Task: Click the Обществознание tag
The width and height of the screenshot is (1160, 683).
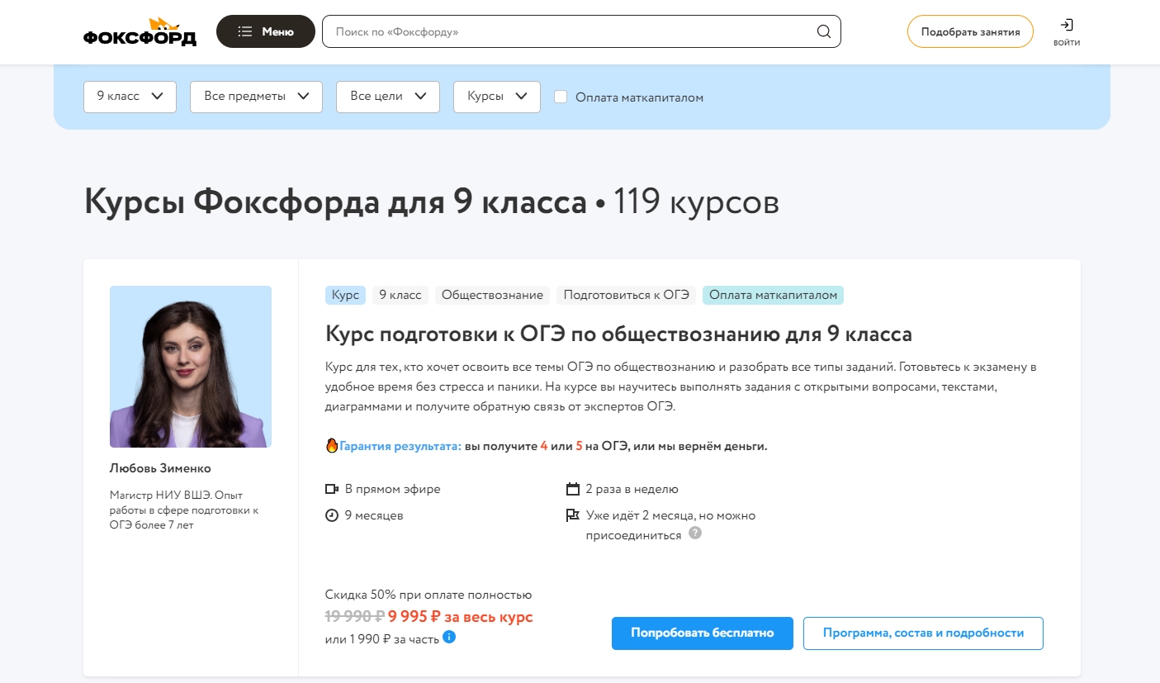Action: tap(493, 295)
